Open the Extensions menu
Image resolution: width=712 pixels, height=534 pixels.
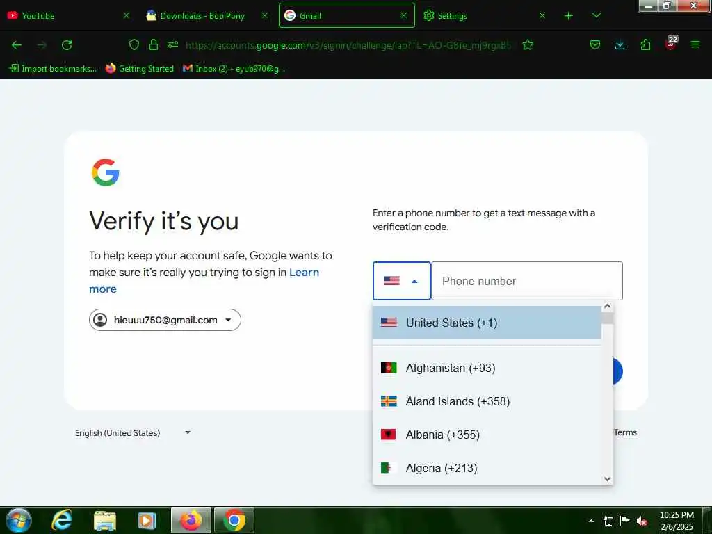point(645,44)
